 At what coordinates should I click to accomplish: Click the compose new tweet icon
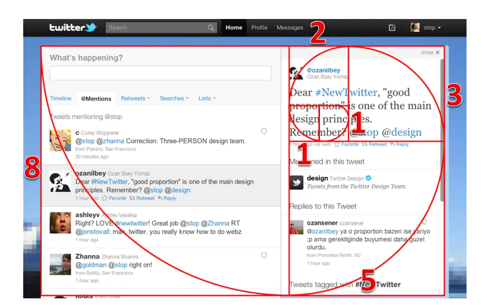point(392,28)
